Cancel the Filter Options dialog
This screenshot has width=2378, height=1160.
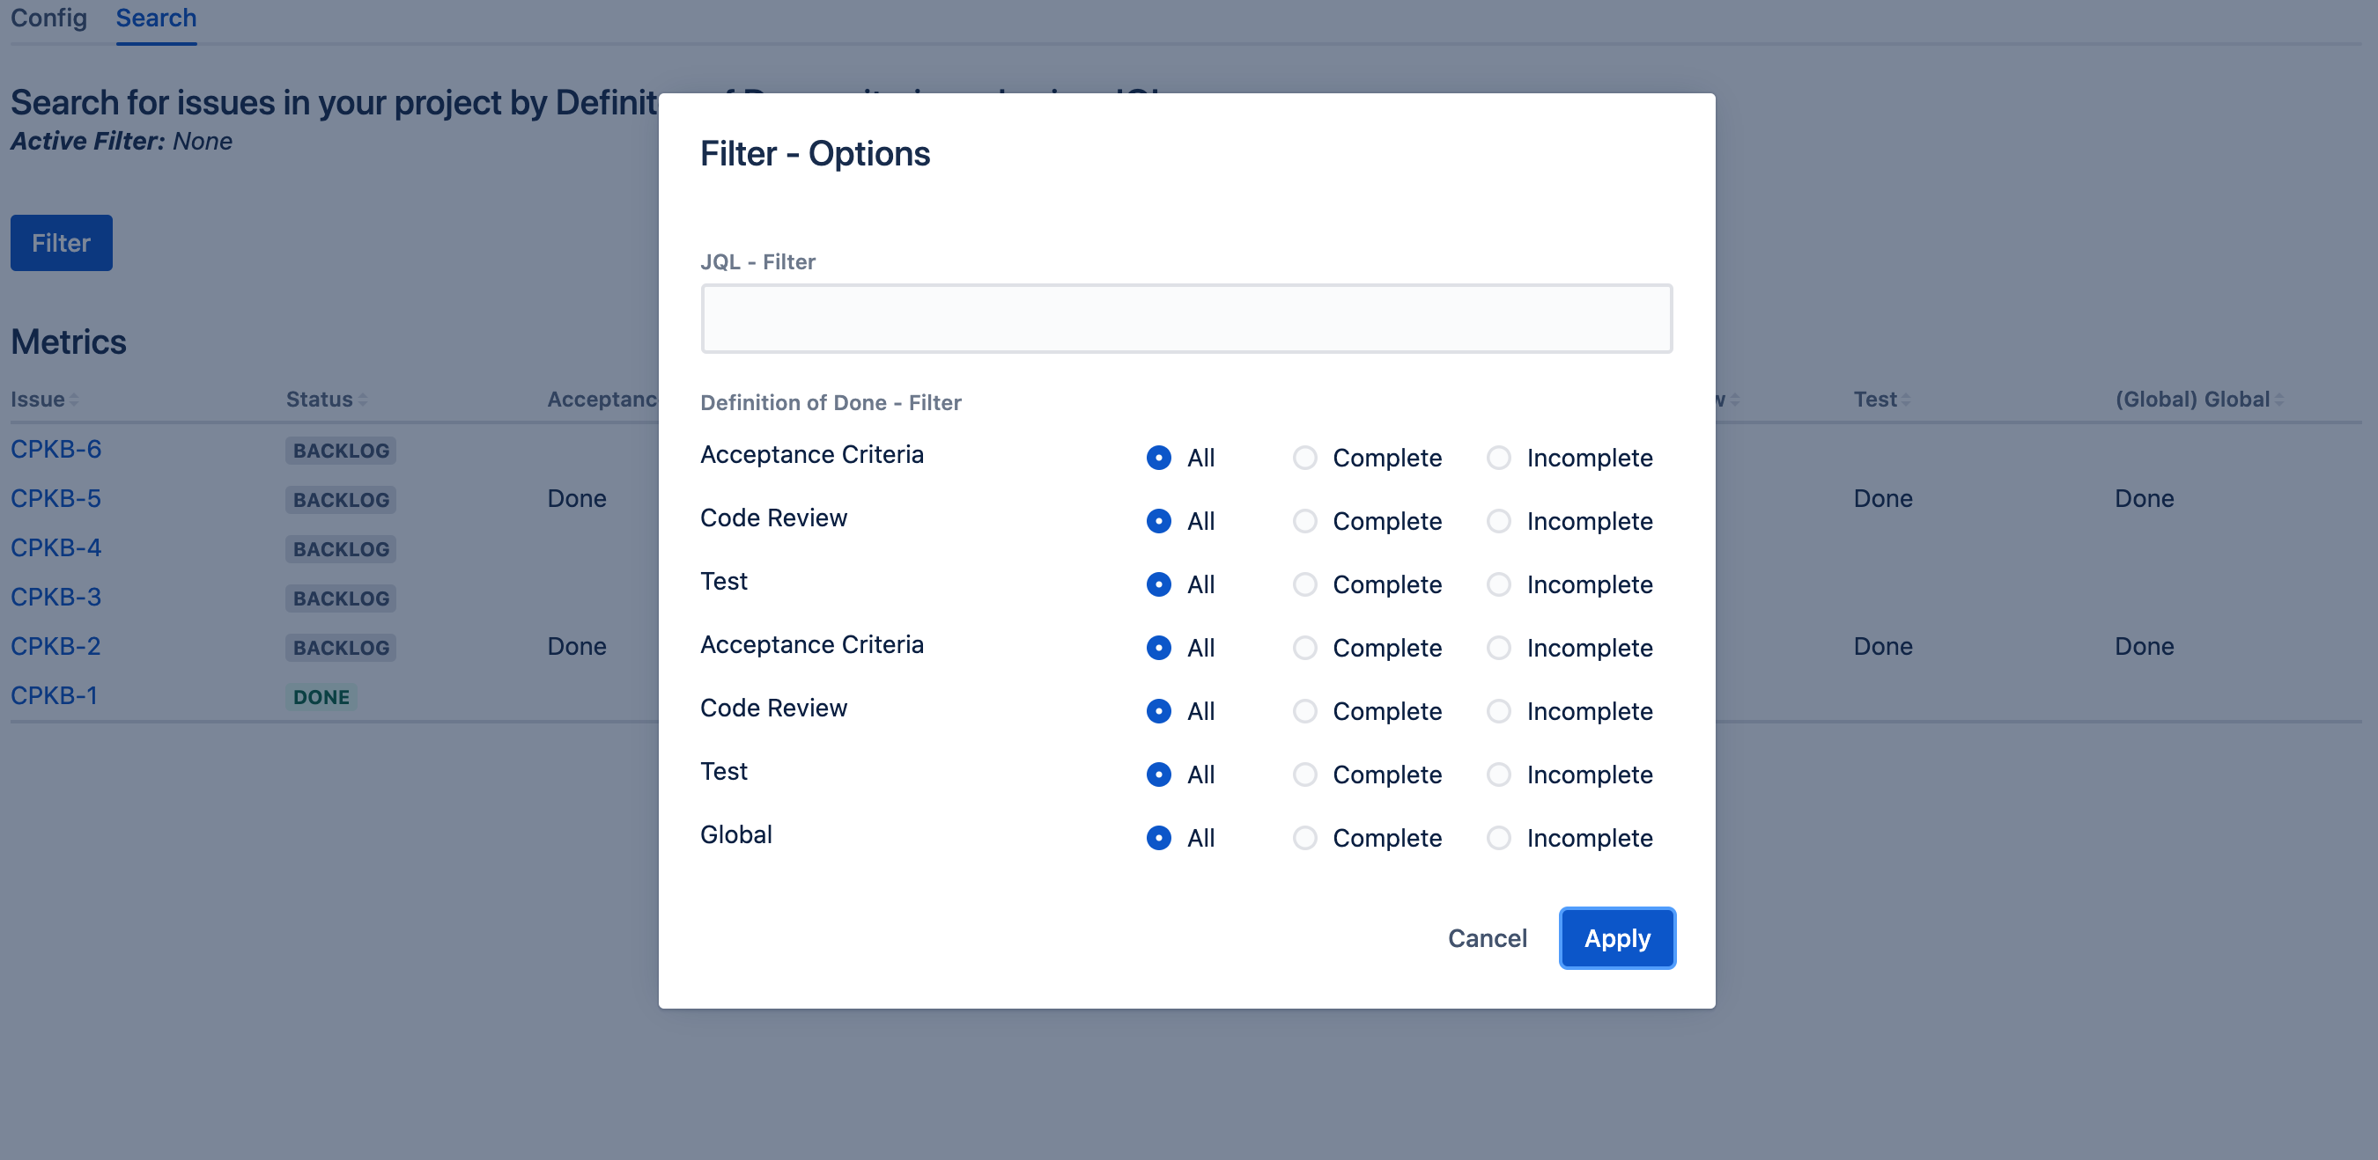(1487, 938)
